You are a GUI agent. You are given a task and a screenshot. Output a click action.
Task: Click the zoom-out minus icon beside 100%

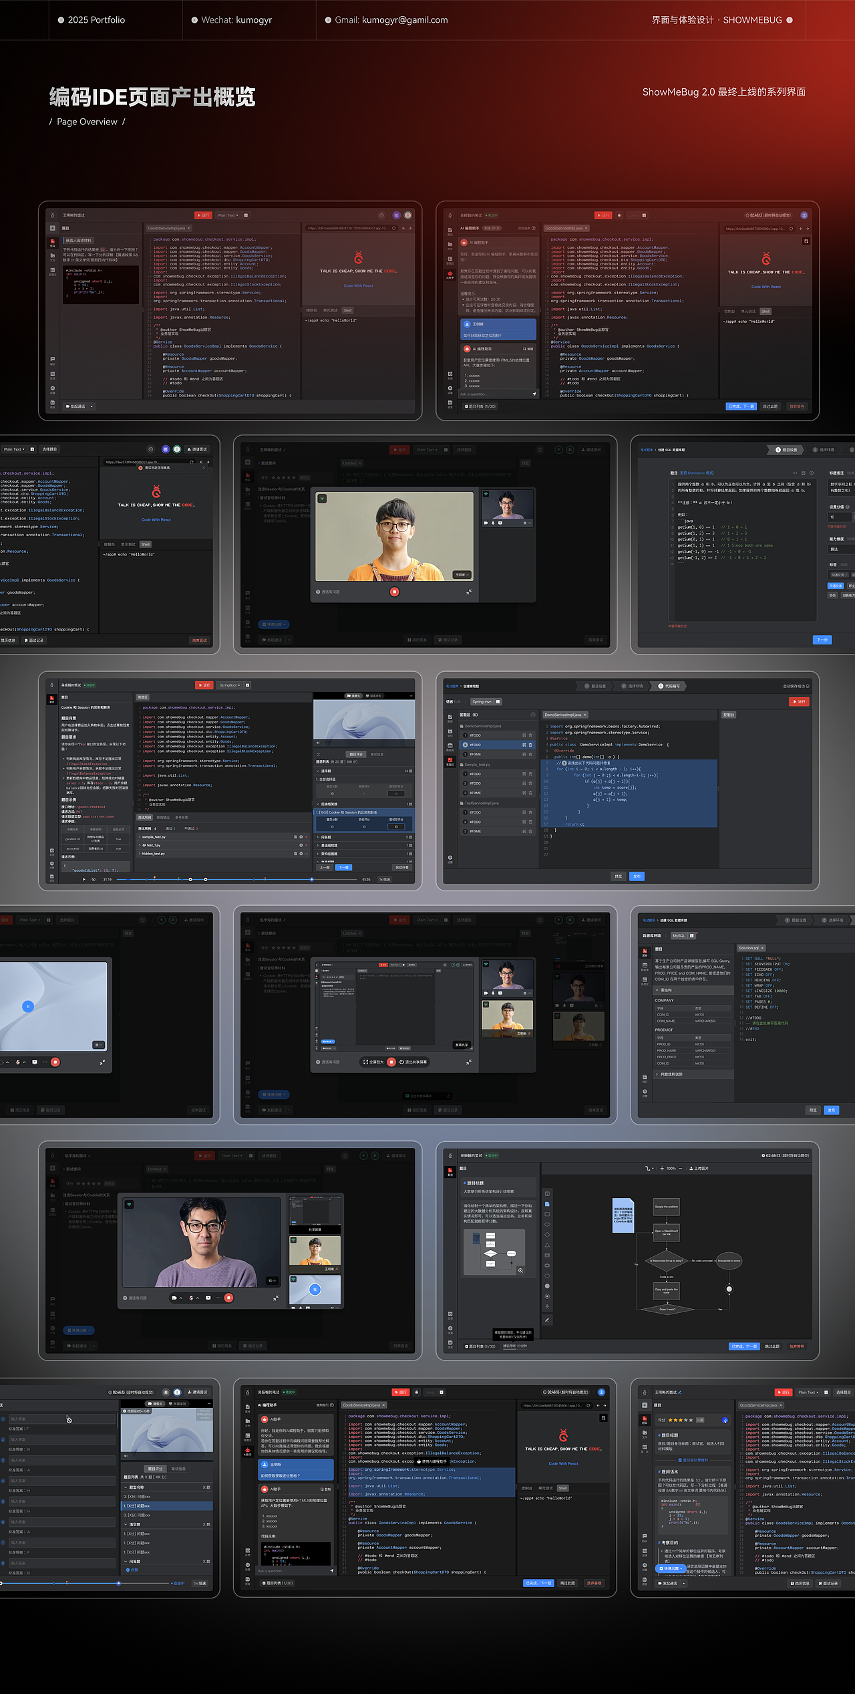(x=681, y=1169)
